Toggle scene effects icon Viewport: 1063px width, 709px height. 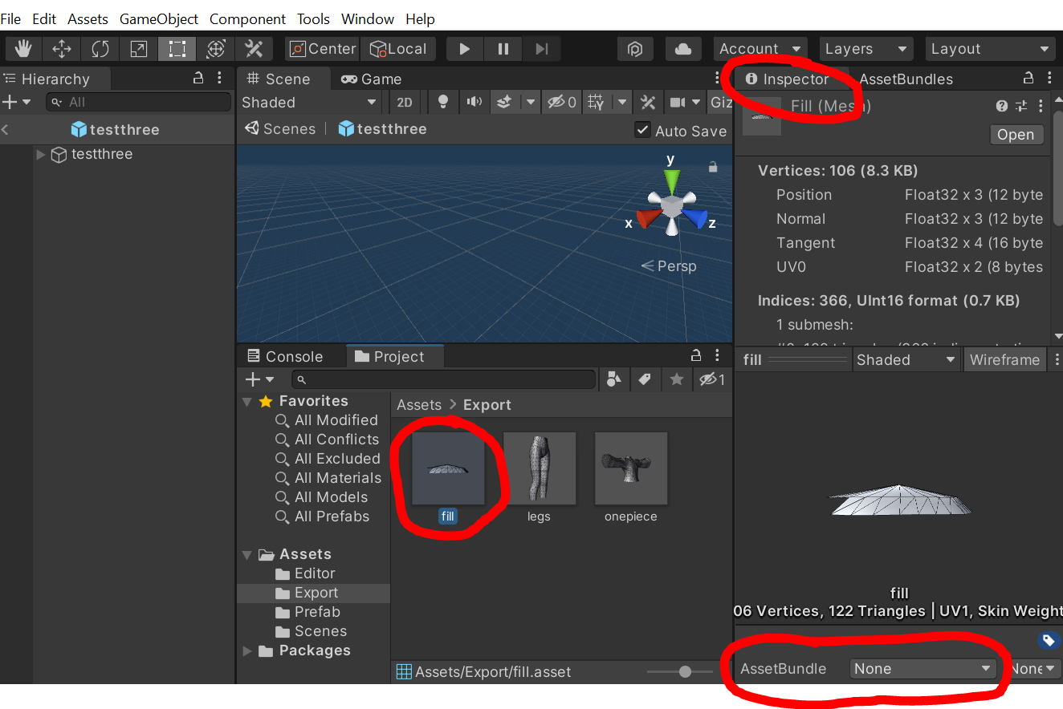coord(504,102)
